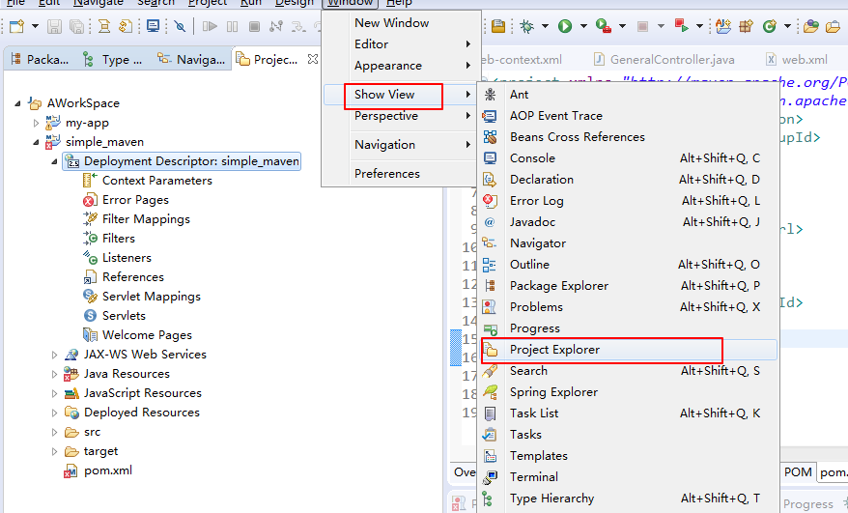Show the Beans Cross References view
848x513 pixels.
coord(629,137)
